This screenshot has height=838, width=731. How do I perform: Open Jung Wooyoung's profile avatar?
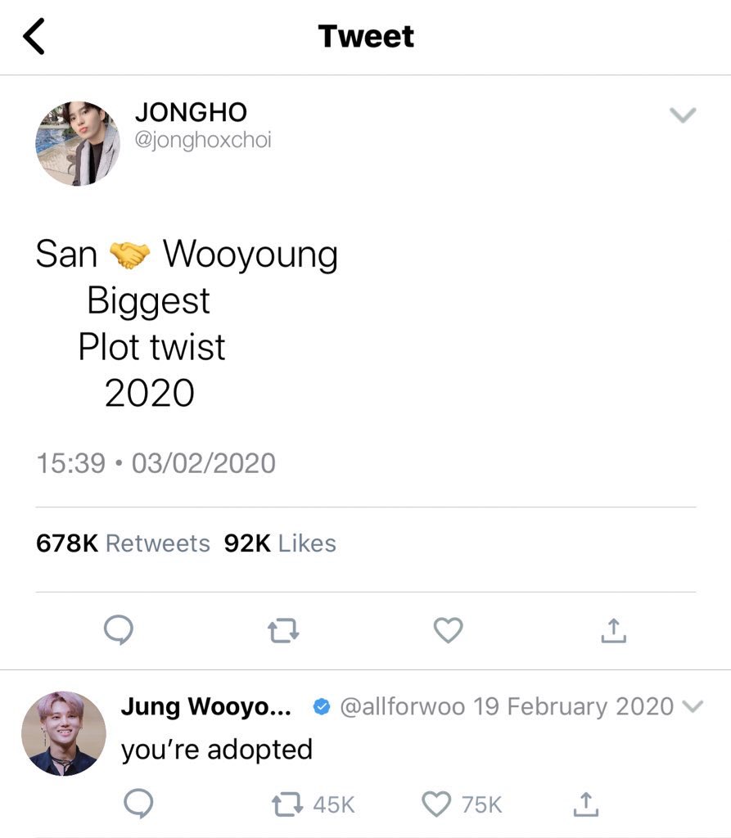point(64,733)
